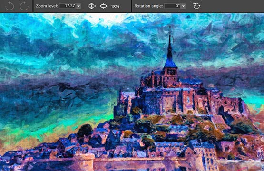The height and width of the screenshot is (171, 264).
Task: Undo the last edit
Action: click(x=10, y=6)
